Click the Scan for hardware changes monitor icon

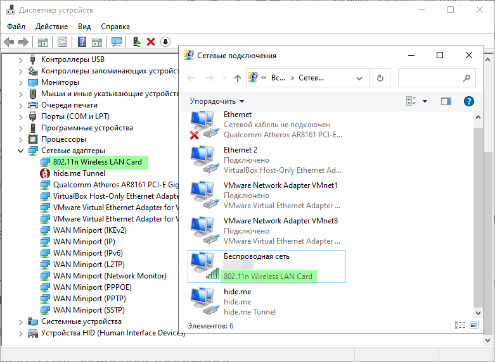117,42
